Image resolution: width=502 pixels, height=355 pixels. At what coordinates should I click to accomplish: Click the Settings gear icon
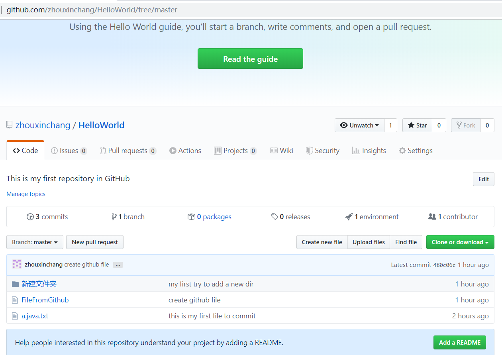click(402, 151)
